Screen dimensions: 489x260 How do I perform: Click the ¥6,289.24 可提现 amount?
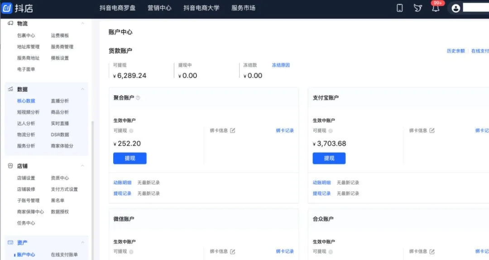[x=130, y=76]
